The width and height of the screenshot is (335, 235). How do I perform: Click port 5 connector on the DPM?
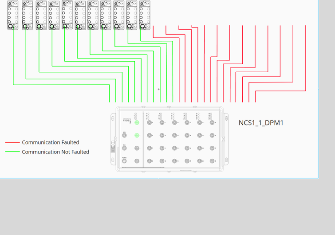(x=150, y=123)
